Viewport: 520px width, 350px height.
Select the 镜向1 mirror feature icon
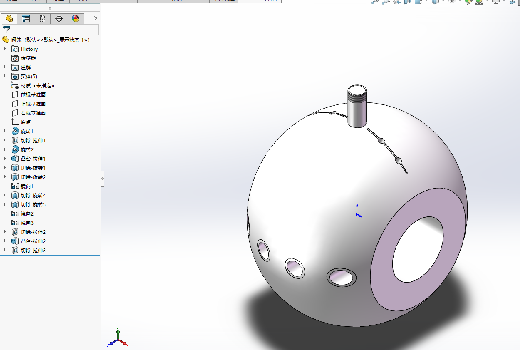pos(15,186)
